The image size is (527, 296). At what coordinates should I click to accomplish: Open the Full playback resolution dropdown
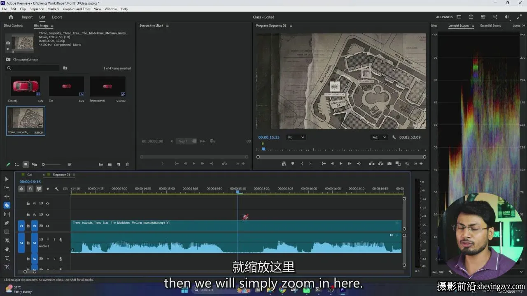click(x=379, y=137)
